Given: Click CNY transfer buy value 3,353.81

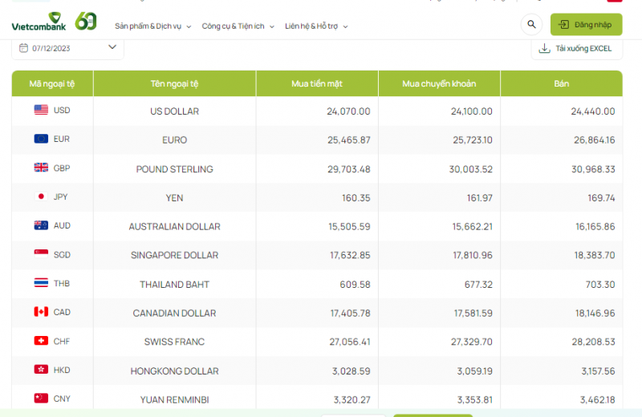Looking at the screenshot, I should click(x=474, y=399).
